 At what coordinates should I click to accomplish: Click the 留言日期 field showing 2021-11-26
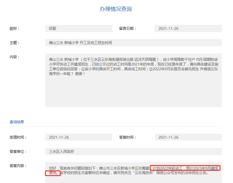pos(188,28)
